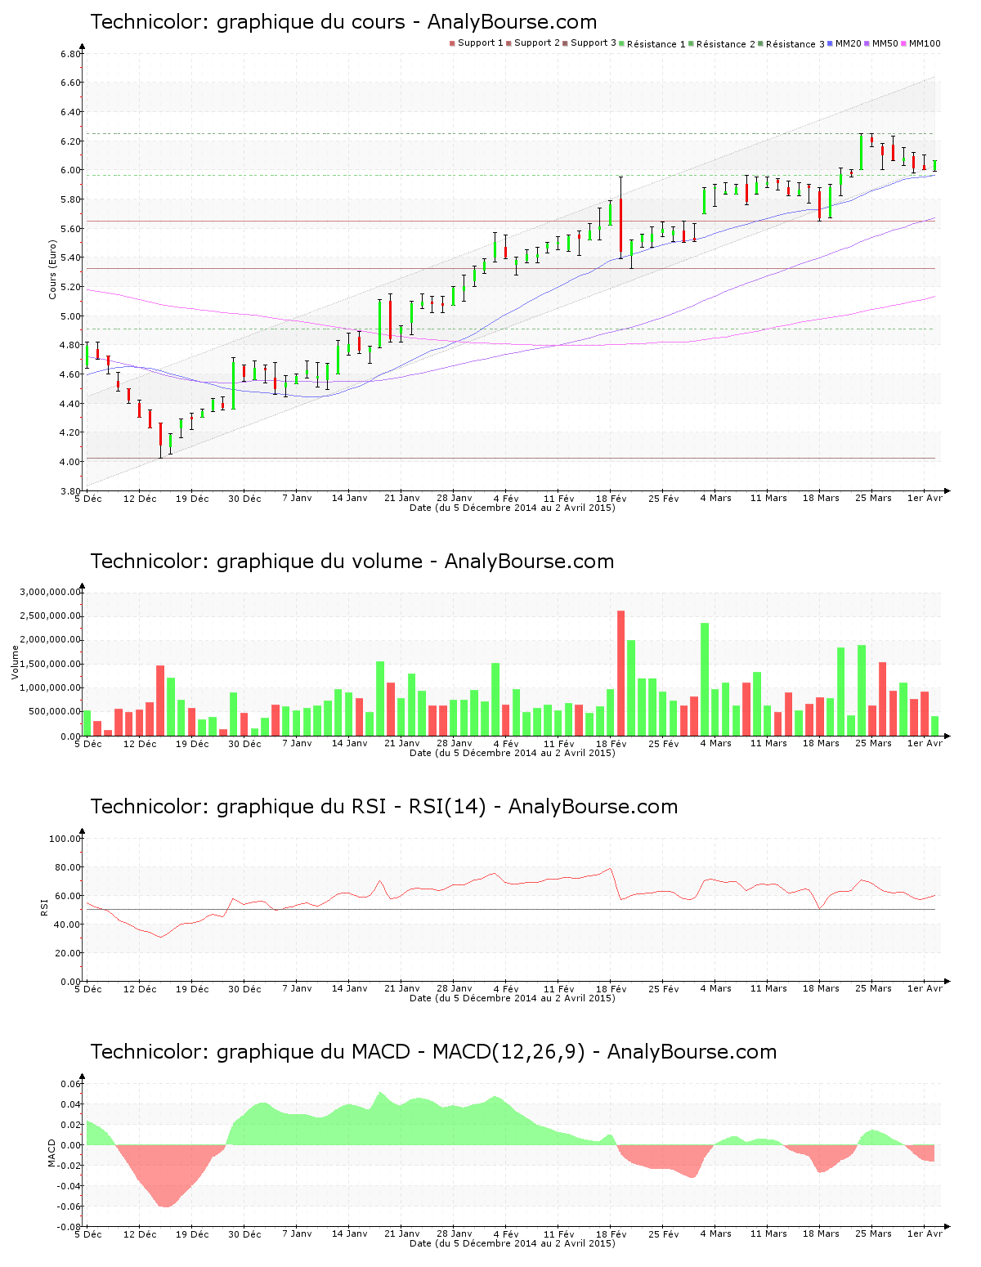Click the Support 1 legend swatch
This screenshot has width=981, height=1267.
(452, 43)
